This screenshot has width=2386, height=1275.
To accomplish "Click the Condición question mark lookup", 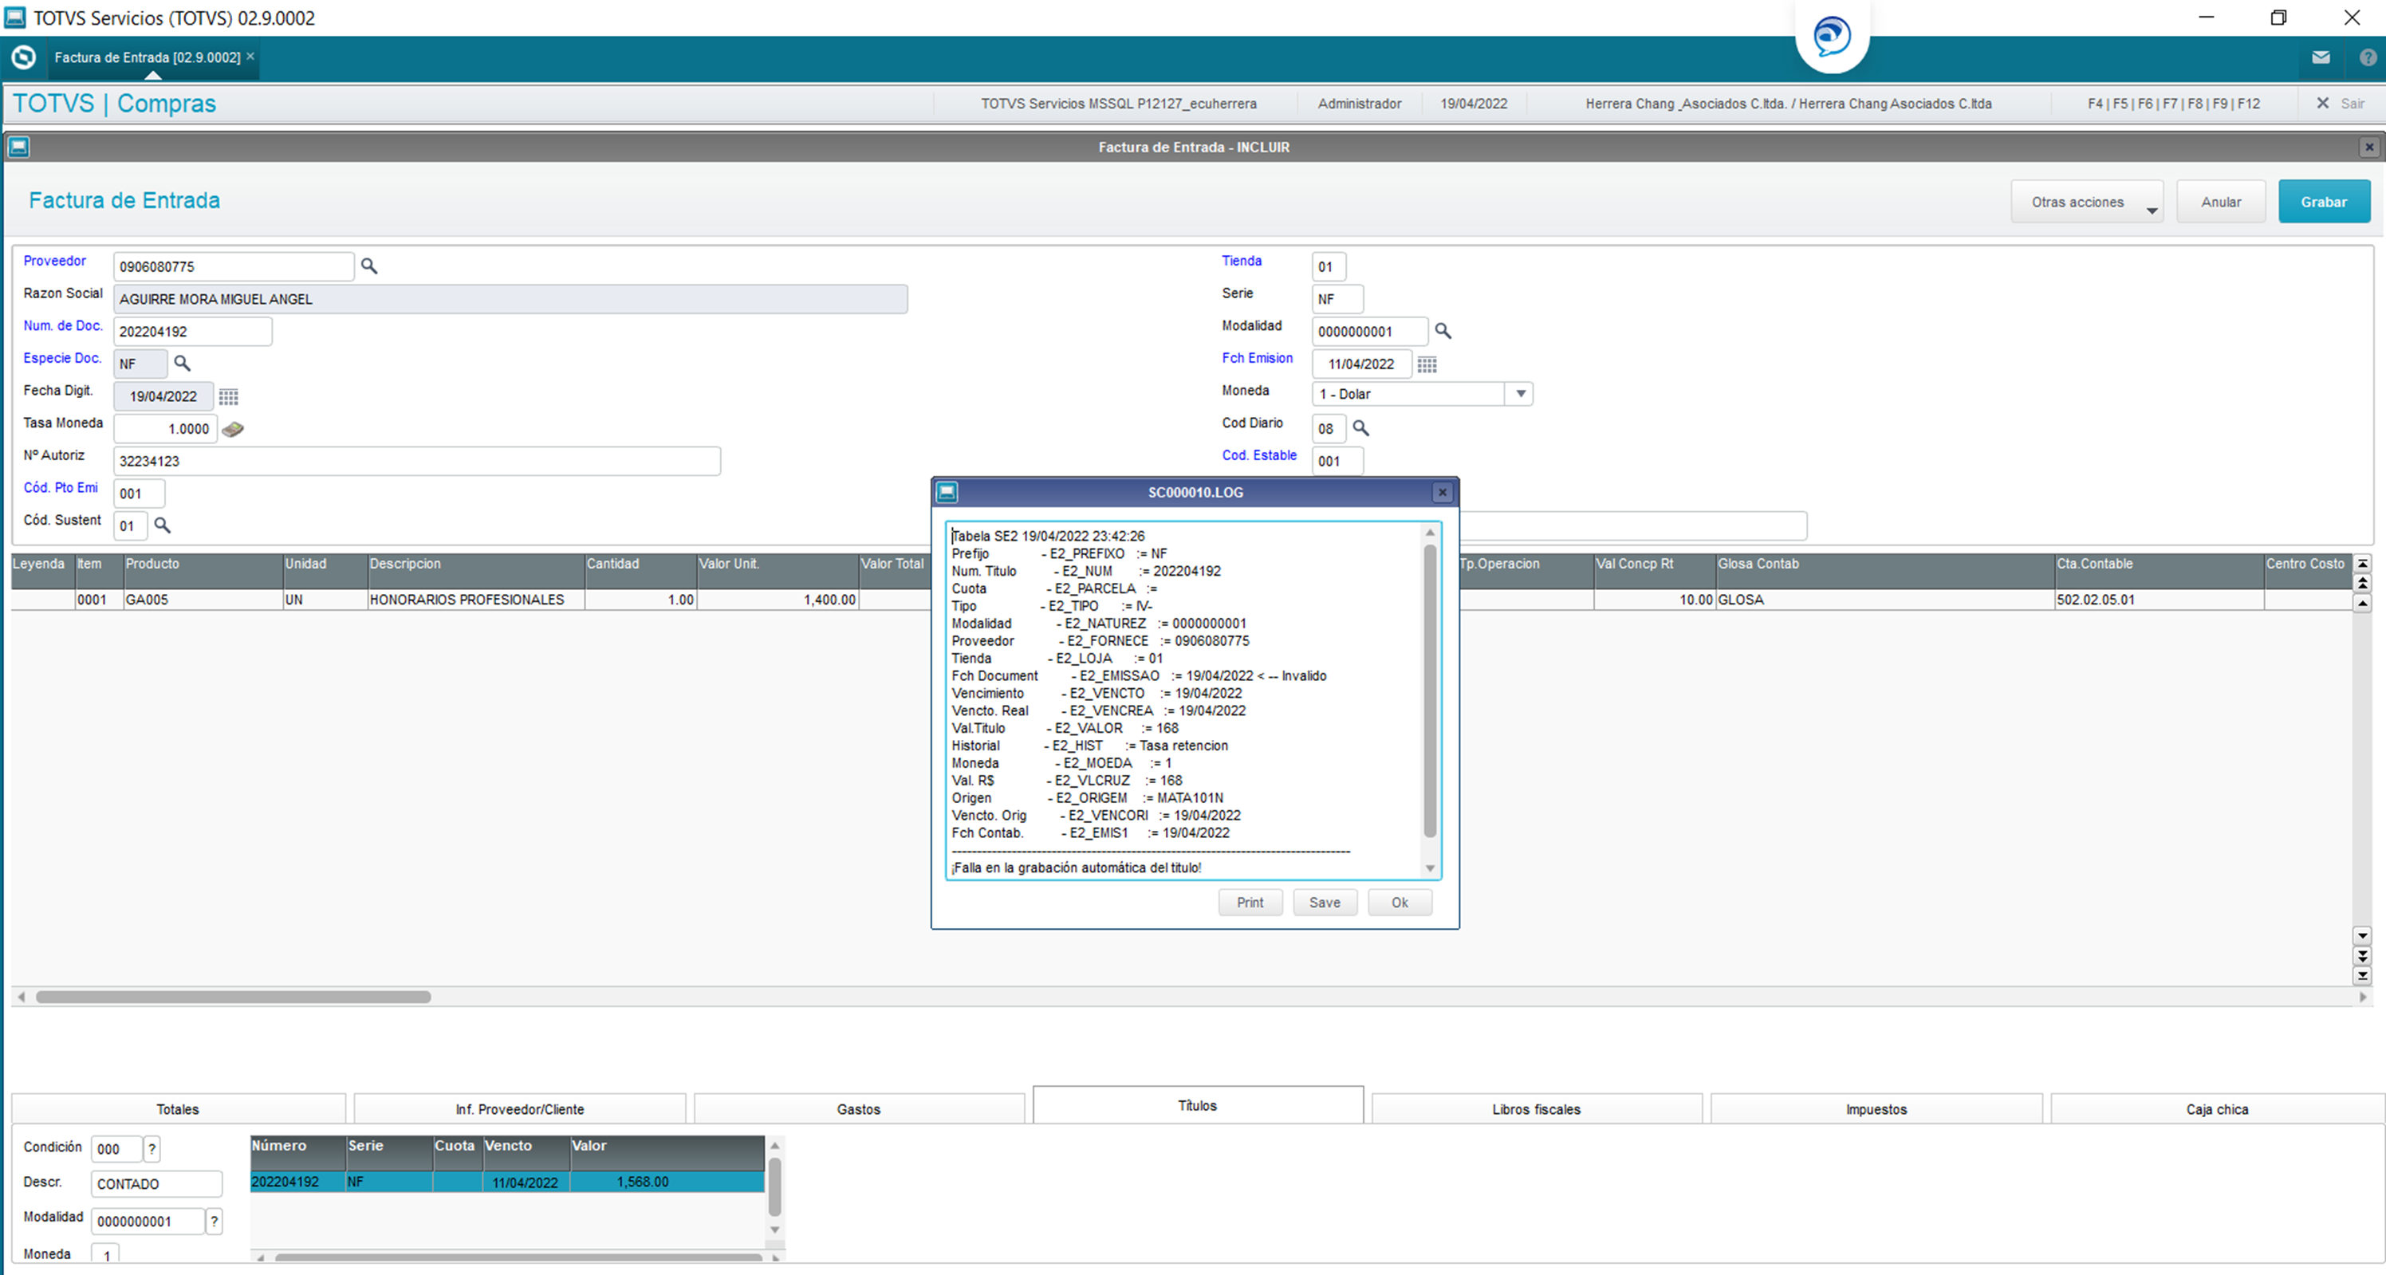I will [x=152, y=1149].
